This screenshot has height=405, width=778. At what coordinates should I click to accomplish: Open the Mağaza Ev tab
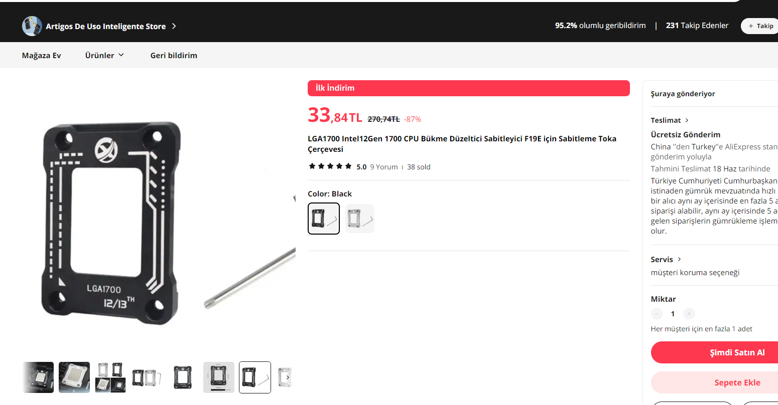tap(42, 55)
